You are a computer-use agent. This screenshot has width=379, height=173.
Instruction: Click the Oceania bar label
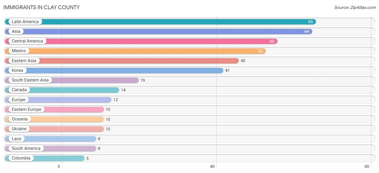(20, 119)
